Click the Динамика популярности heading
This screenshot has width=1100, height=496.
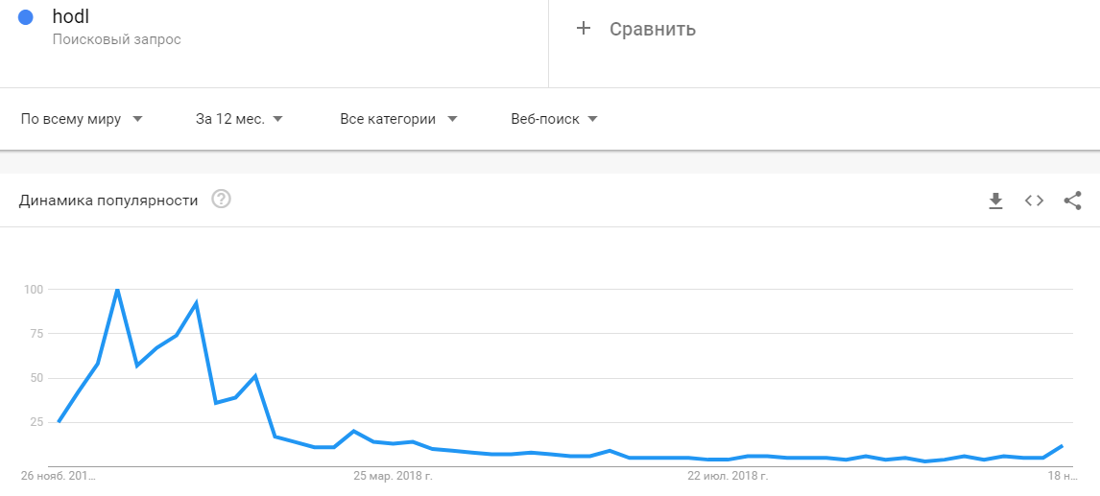108,201
